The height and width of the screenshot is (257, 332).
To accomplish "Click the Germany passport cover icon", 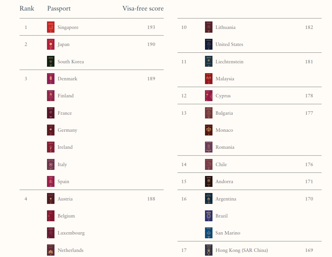I will pyautogui.click(x=51, y=130).
